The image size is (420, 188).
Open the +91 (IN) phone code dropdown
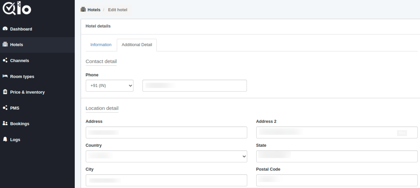109,85
